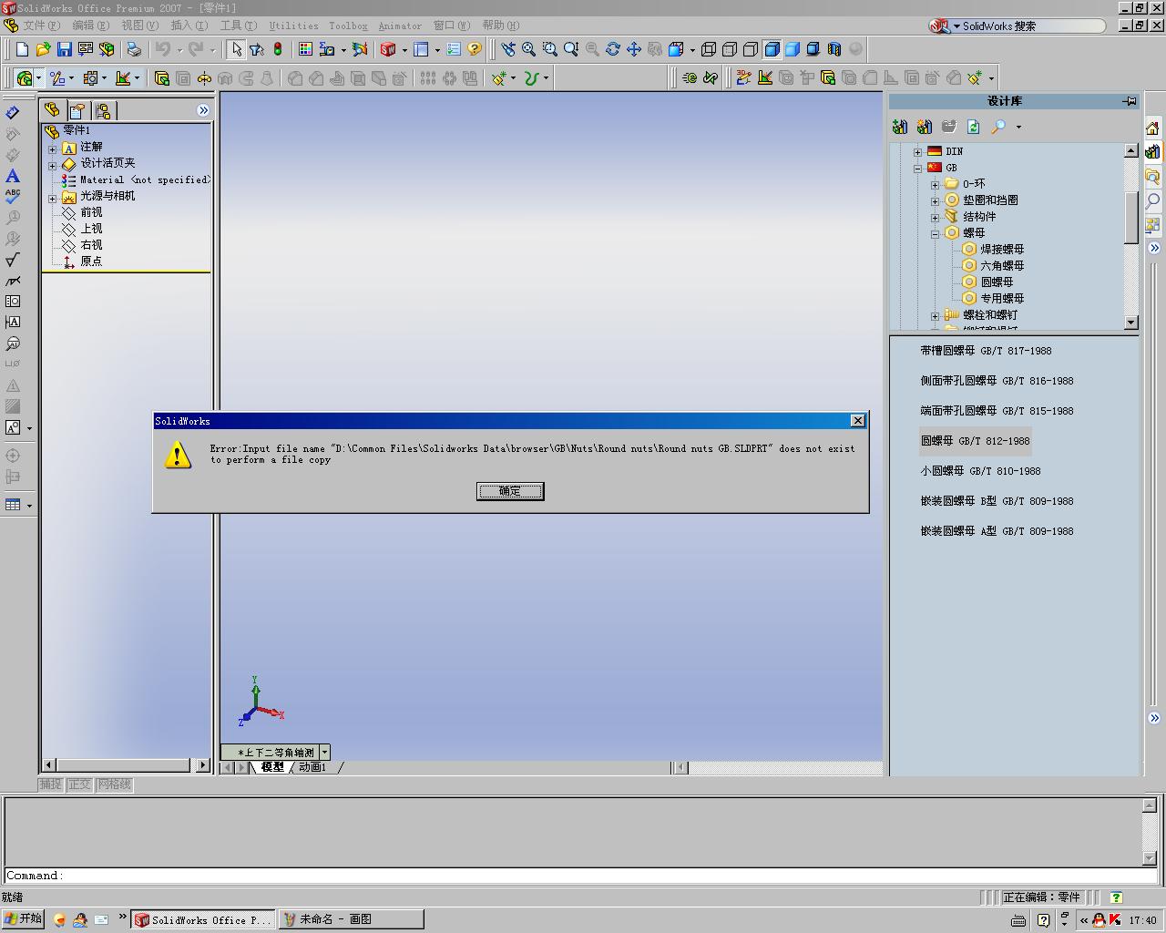Open the ConfigurationManager tab icon

pos(103,110)
